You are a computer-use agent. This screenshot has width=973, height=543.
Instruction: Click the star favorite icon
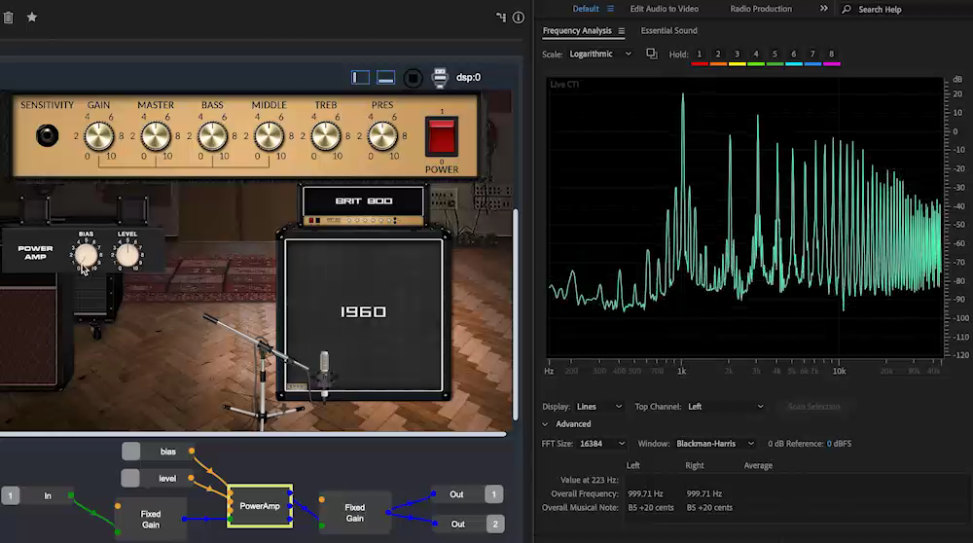point(32,18)
